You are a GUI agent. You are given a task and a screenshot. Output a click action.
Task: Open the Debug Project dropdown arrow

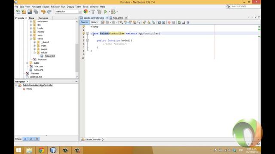pos(117,12)
